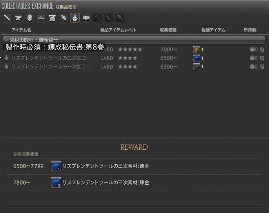This screenshot has width=269, height=213.
Task: Select the Weaver needle job icon
Action: [x=64, y=18]
